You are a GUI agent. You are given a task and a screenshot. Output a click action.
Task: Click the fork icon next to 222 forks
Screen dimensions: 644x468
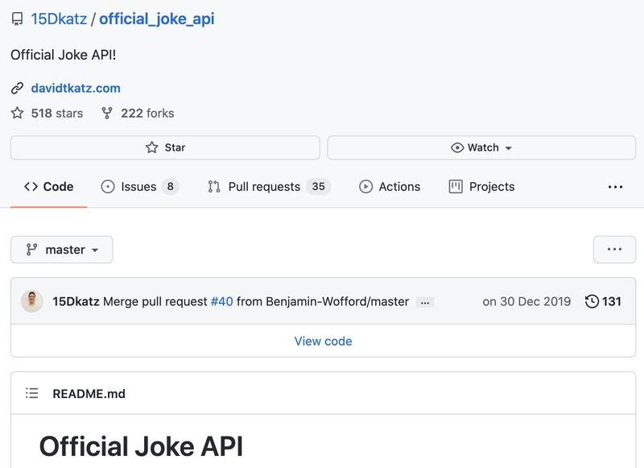click(107, 113)
